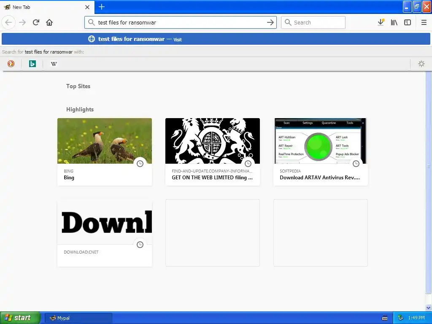This screenshot has height=324, width=432.
Task: Close the New Tab tab
Action: click(x=87, y=7)
